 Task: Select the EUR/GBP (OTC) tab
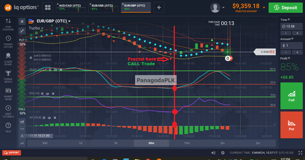(x=136, y=8)
